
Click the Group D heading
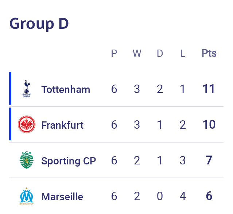(x=39, y=24)
